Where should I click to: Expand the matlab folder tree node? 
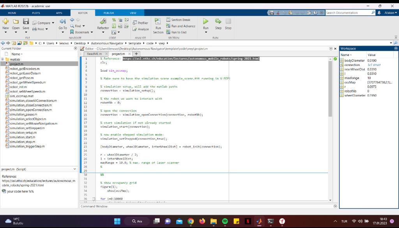click(3, 59)
